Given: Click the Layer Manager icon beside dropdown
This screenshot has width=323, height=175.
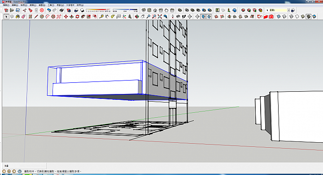Looking at the screenshot, I should [293, 10].
